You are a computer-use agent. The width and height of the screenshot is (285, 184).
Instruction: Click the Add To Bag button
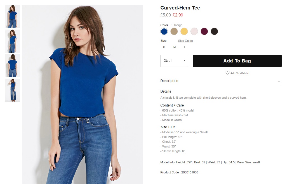click(237, 61)
